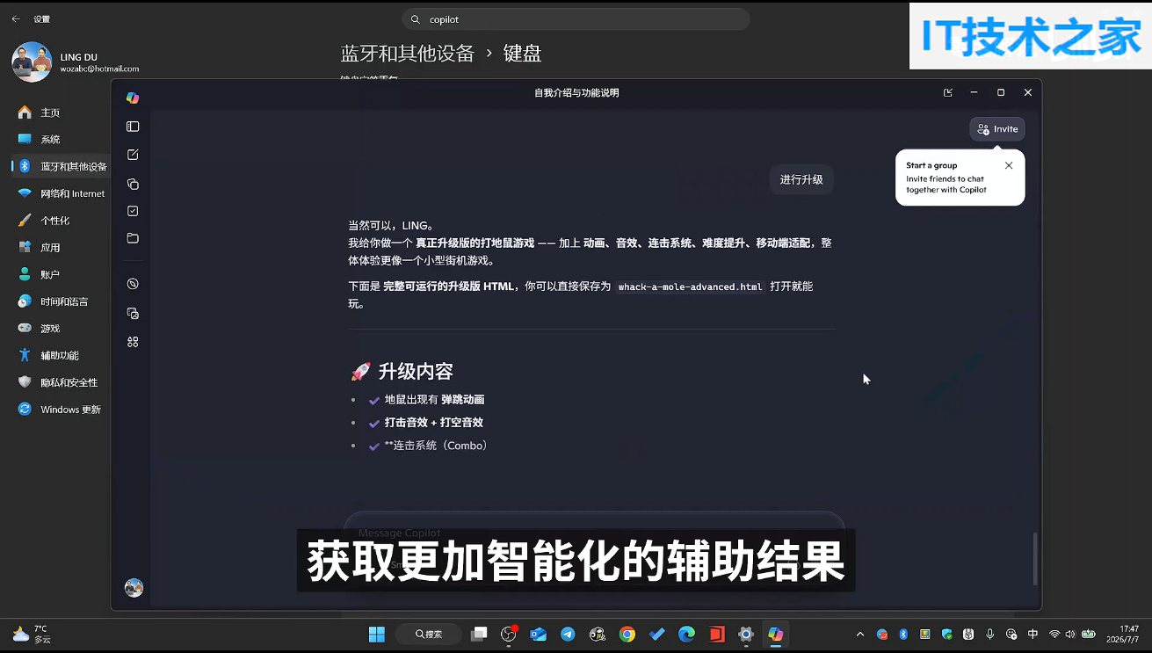Open the image library icon in sidebar
Viewport: 1152px width, 653px height.
133,313
